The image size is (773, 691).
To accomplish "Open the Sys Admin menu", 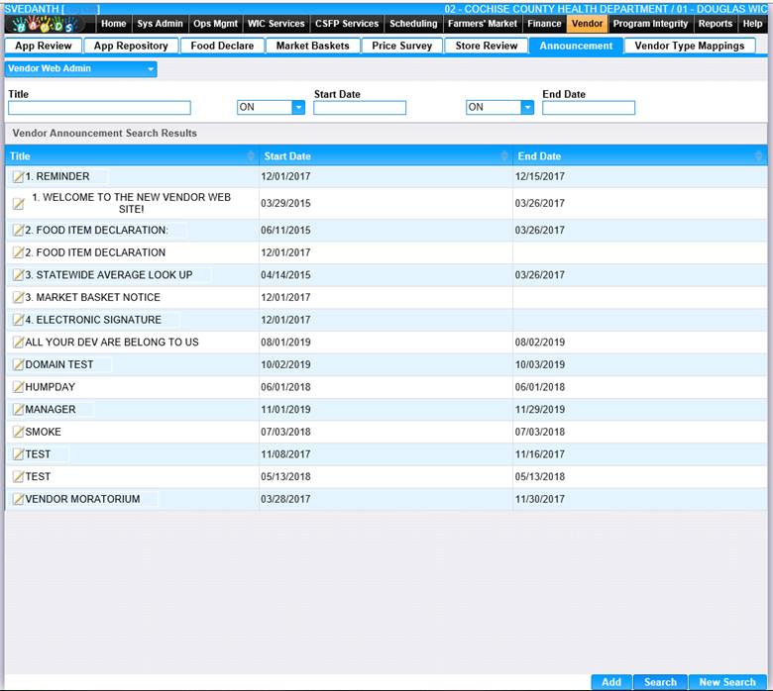I will point(160,24).
